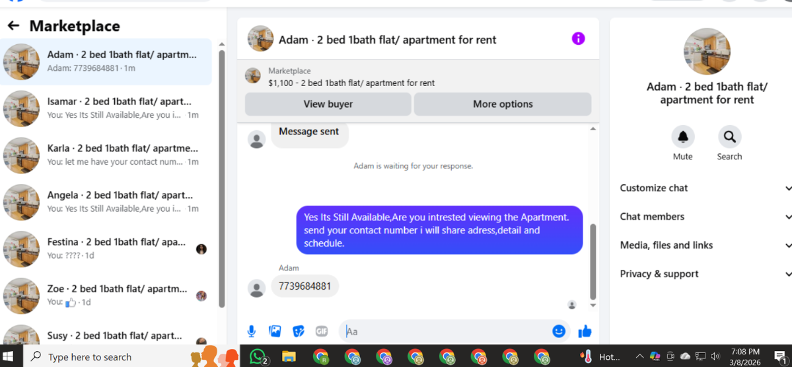The image size is (792, 367).
Task: Click the Search conversation magnifier icon
Action: (729, 136)
